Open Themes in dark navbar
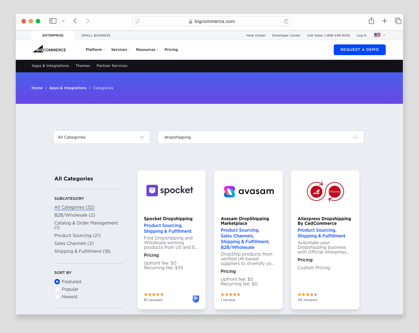 click(83, 66)
